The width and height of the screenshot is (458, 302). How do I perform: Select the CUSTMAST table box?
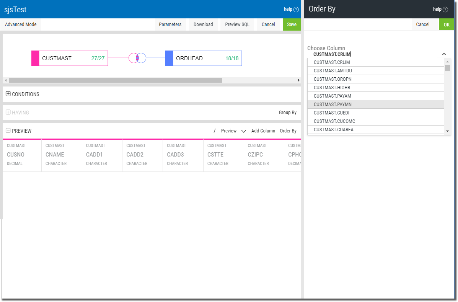70,58
